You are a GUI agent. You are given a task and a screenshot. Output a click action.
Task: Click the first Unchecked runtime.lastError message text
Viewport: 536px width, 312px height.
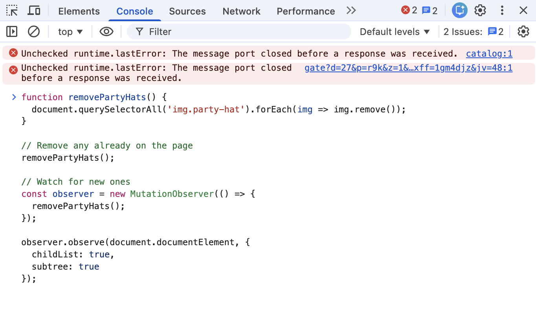(239, 53)
